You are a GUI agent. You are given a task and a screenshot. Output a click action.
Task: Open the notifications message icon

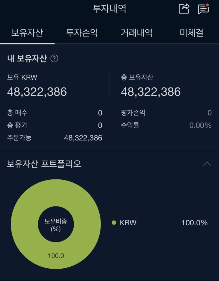click(203, 9)
